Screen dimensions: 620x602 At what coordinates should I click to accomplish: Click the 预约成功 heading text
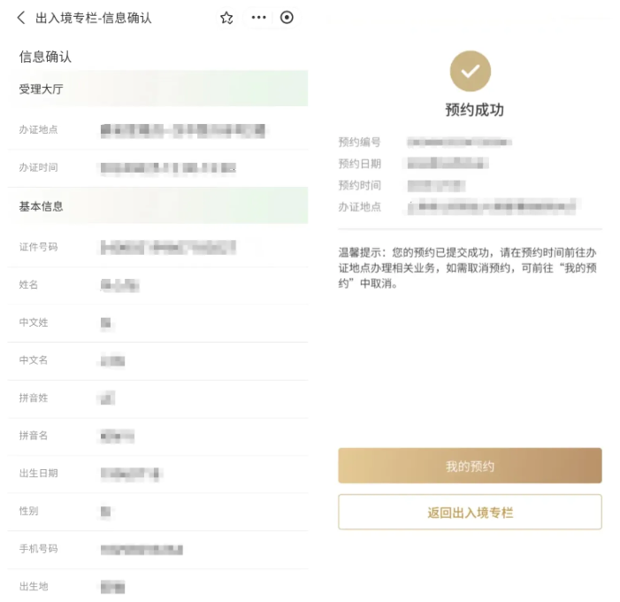tap(474, 111)
